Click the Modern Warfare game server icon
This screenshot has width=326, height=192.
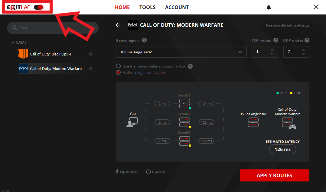coord(289,124)
